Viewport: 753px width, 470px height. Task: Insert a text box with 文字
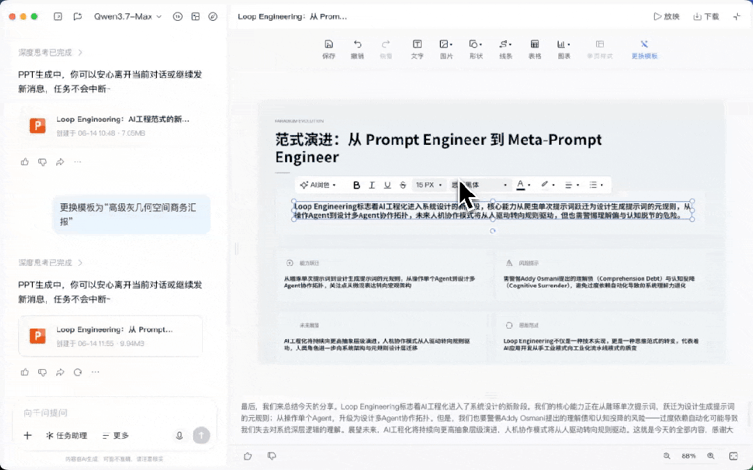(418, 49)
